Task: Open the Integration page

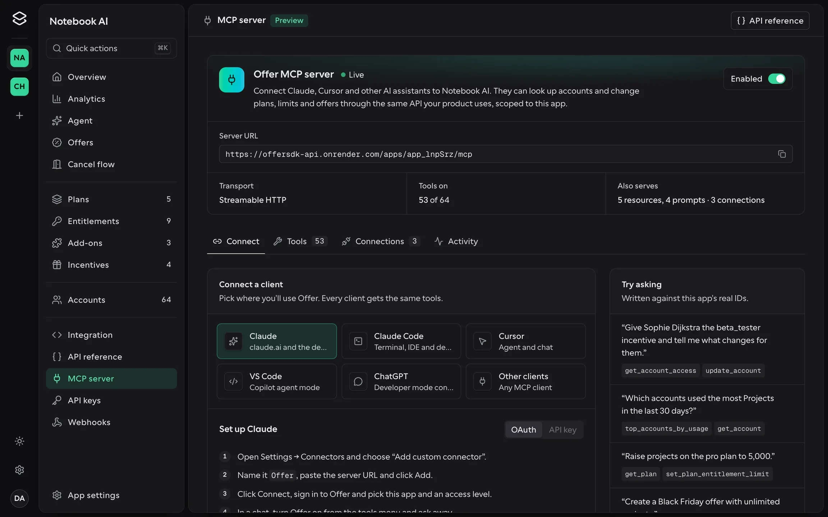Action: point(111,335)
